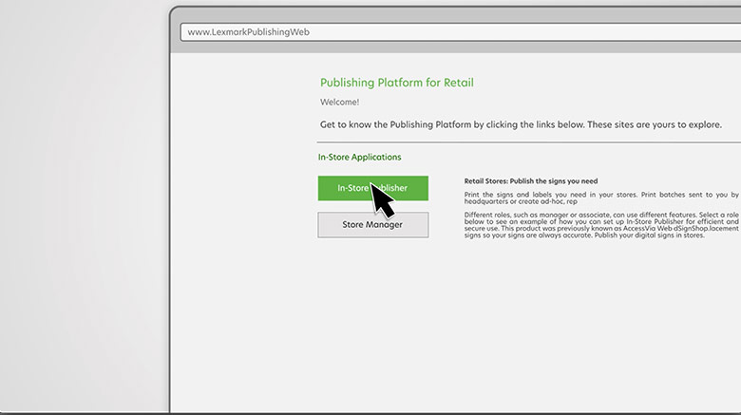Select the 'Get to know the Publishing Platform' sentence

521,124
